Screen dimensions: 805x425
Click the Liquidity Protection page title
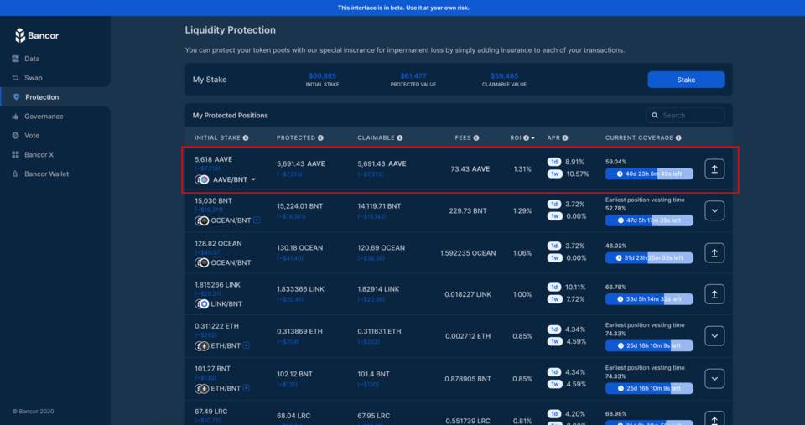tap(230, 30)
